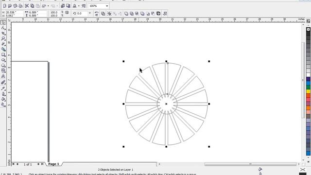
Task: Copy the selected objects
Action: pyautogui.click(x=32, y=6)
